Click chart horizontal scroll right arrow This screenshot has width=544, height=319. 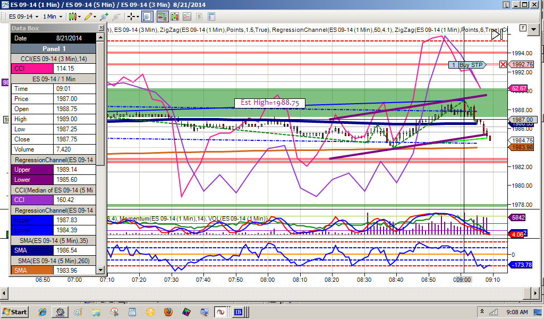tap(535, 293)
